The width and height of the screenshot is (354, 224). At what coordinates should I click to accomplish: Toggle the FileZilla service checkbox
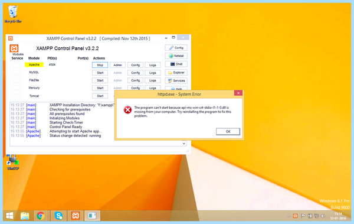click(18, 80)
